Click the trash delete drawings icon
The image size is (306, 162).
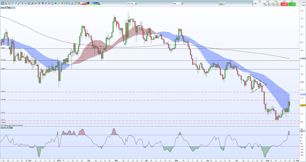point(39,3)
